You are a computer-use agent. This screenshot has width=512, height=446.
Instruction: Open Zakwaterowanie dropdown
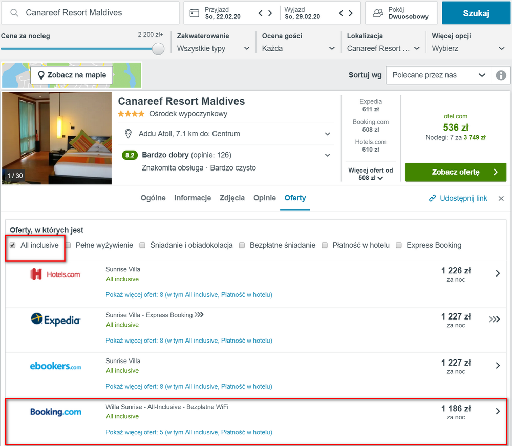coord(213,48)
